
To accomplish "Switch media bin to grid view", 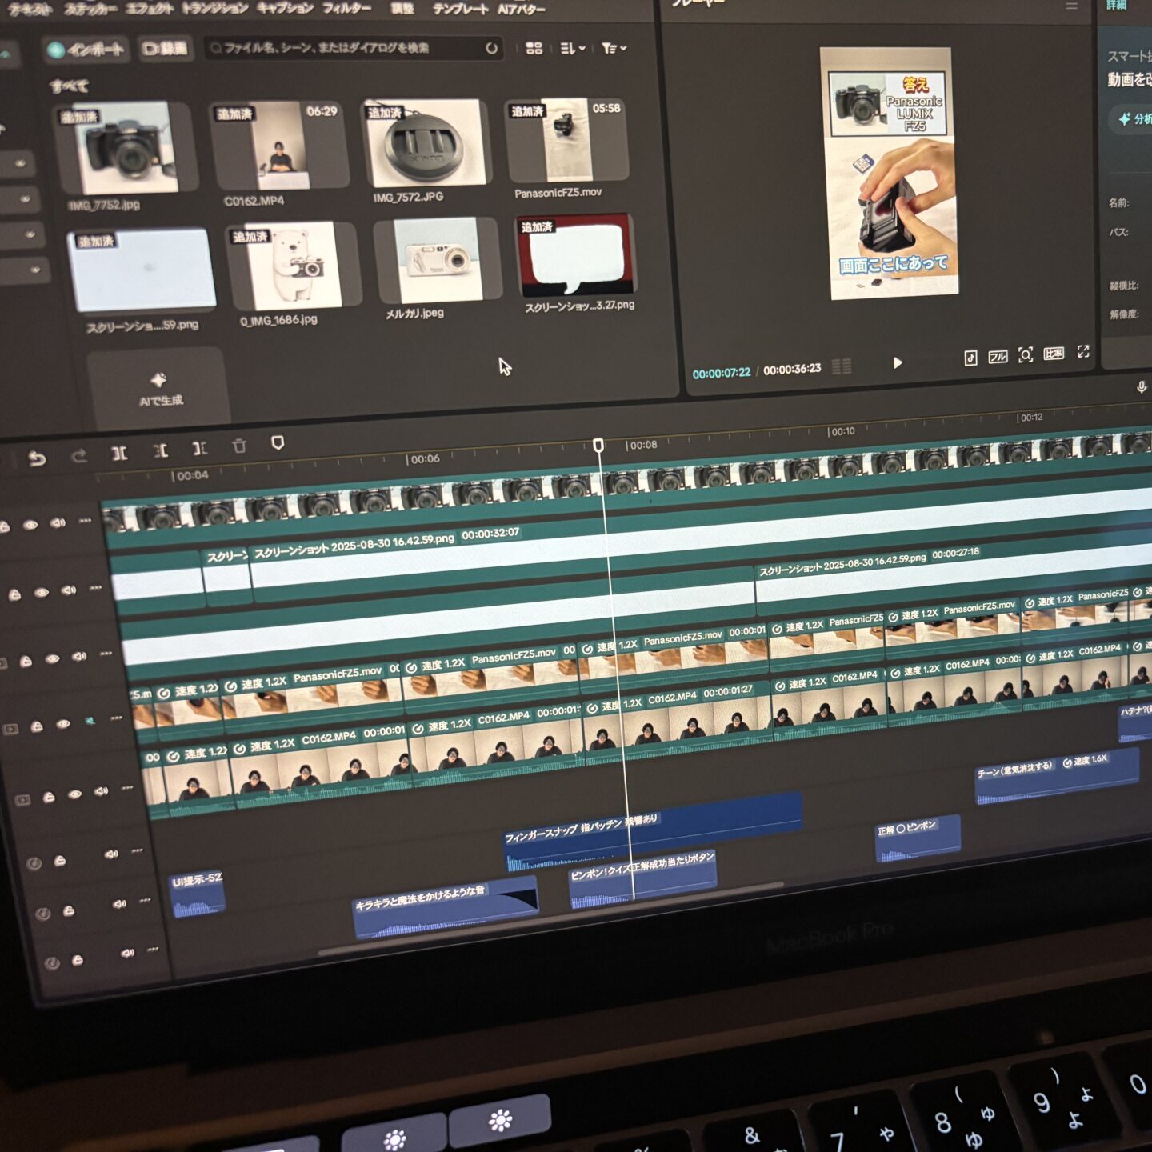I will pyautogui.click(x=534, y=48).
